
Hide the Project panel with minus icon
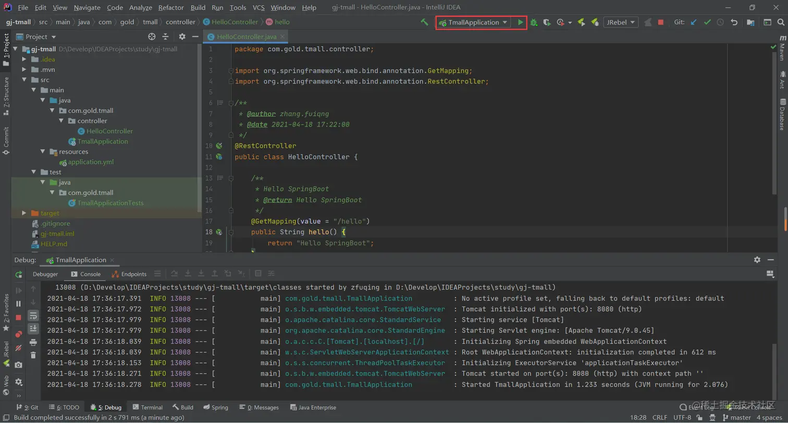[195, 36]
